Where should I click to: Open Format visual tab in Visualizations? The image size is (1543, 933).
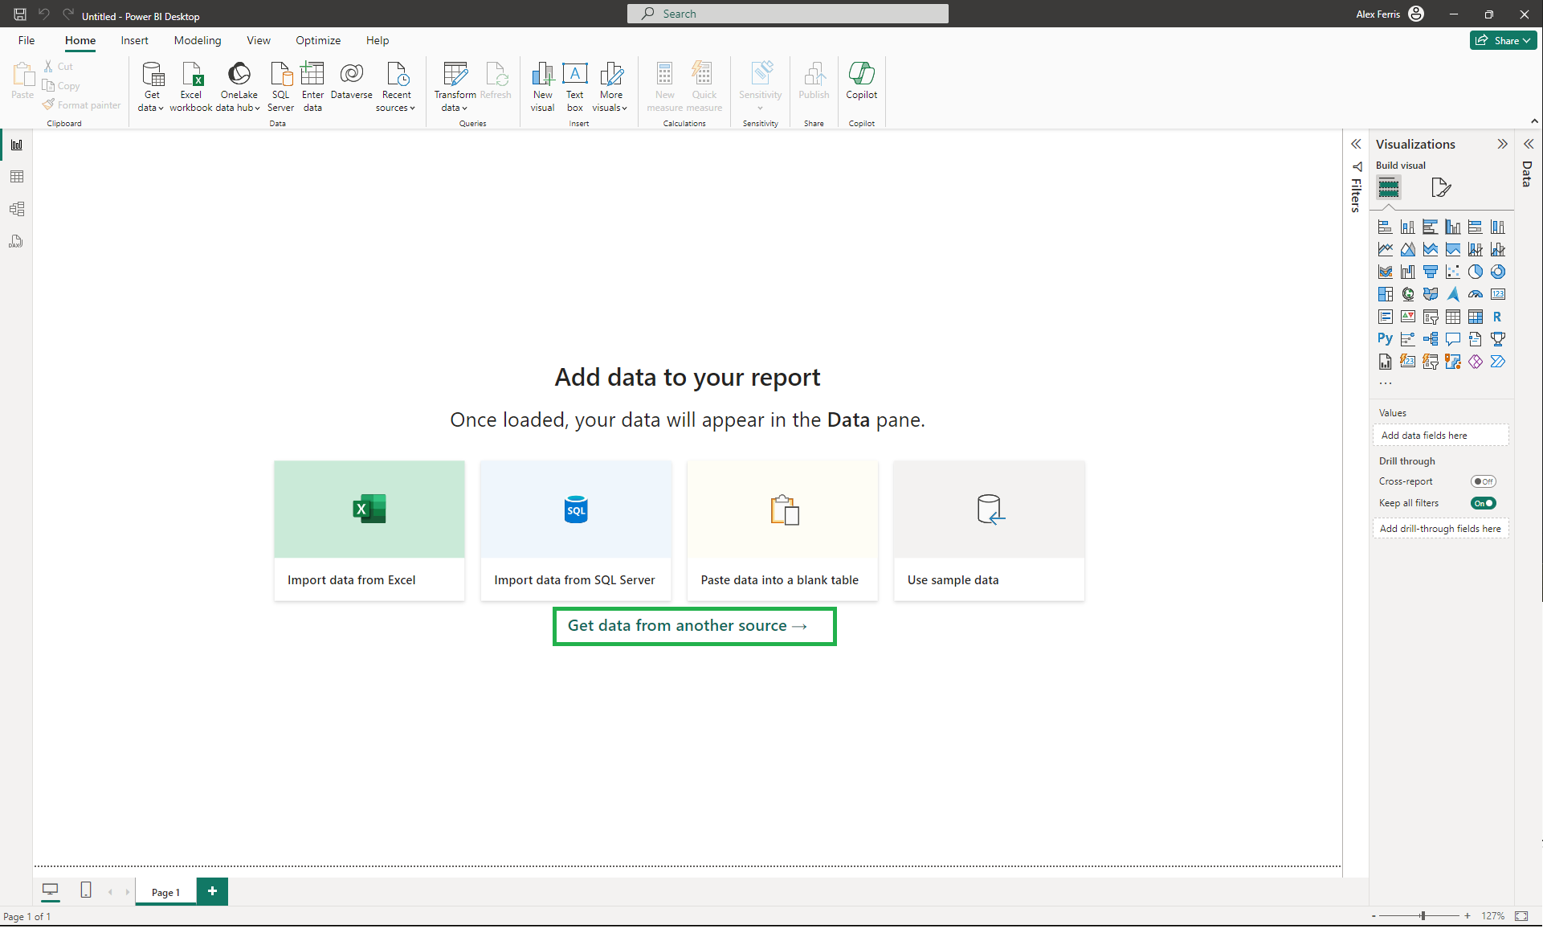tap(1441, 187)
